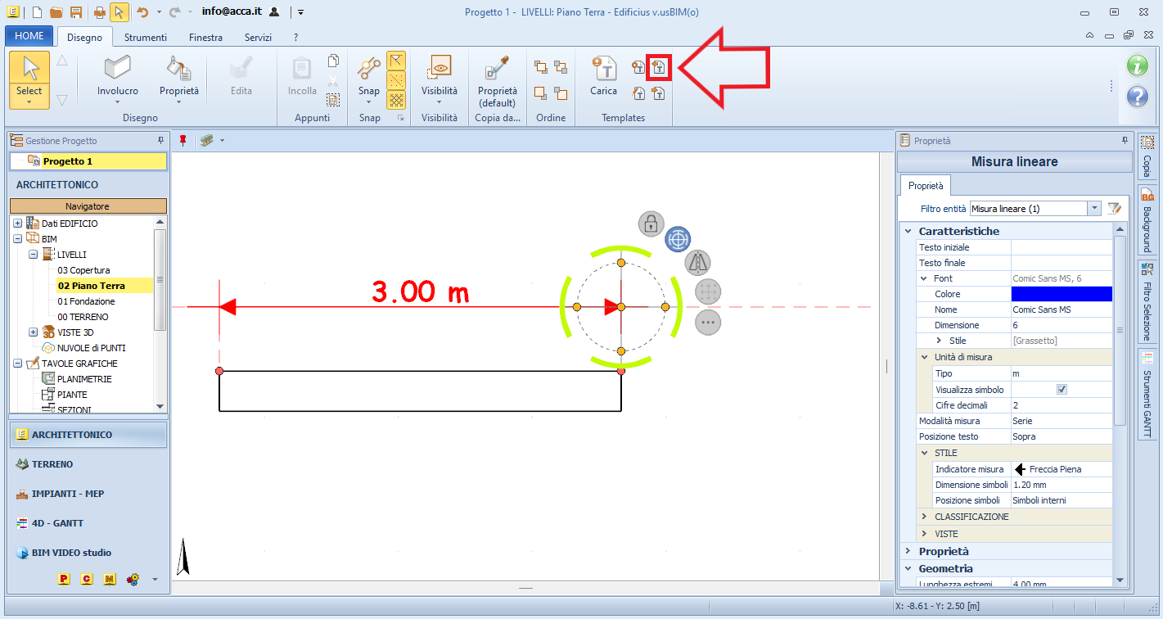1163x619 pixels.
Task: Undo the last action
Action: click(142, 12)
